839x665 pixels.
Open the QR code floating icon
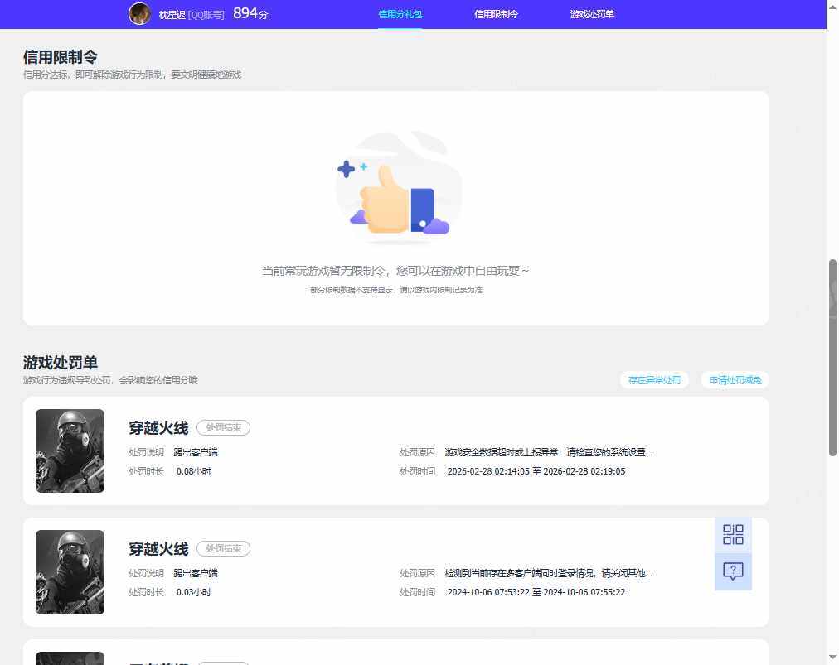click(x=733, y=534)
